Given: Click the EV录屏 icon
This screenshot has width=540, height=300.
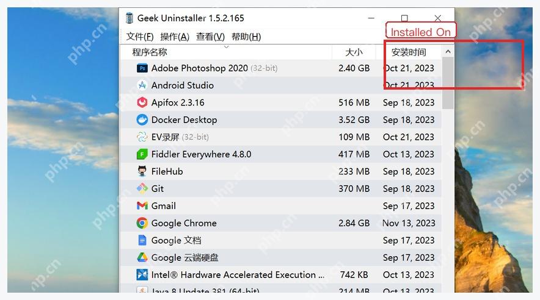Looking at the screenshot, I should [142, 137].
